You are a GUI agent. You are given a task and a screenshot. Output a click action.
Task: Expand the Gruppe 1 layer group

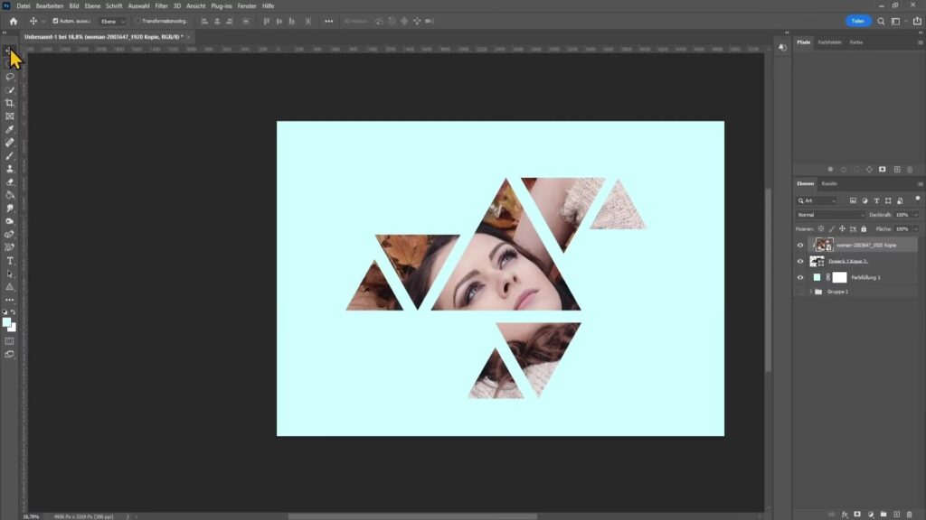809,292
